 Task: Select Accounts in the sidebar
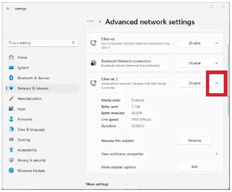[x=24, y=119]
